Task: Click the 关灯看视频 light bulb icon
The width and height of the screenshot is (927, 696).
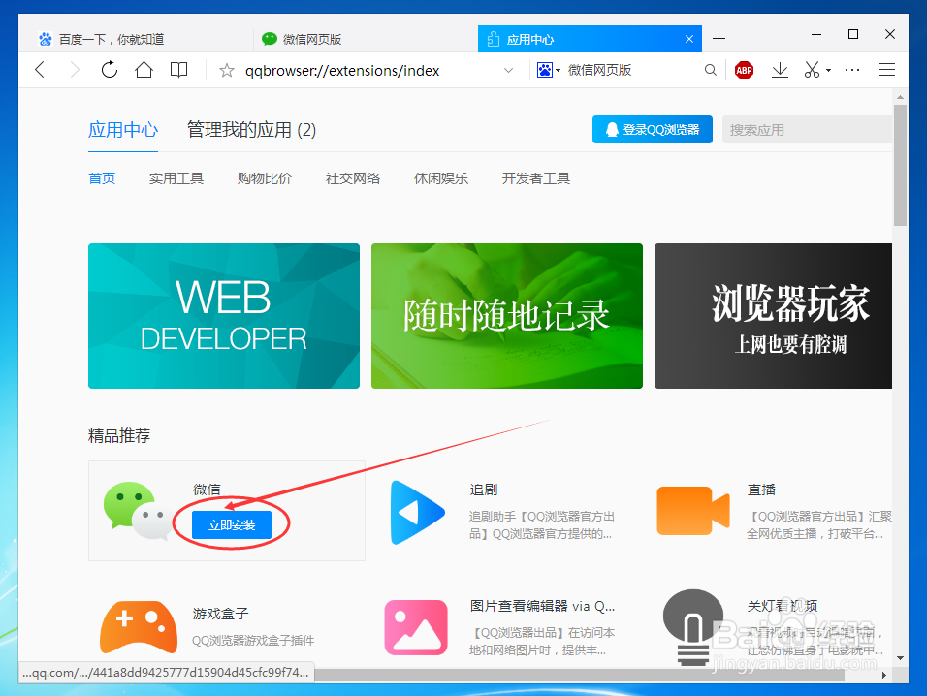Action: coord(693,627)
